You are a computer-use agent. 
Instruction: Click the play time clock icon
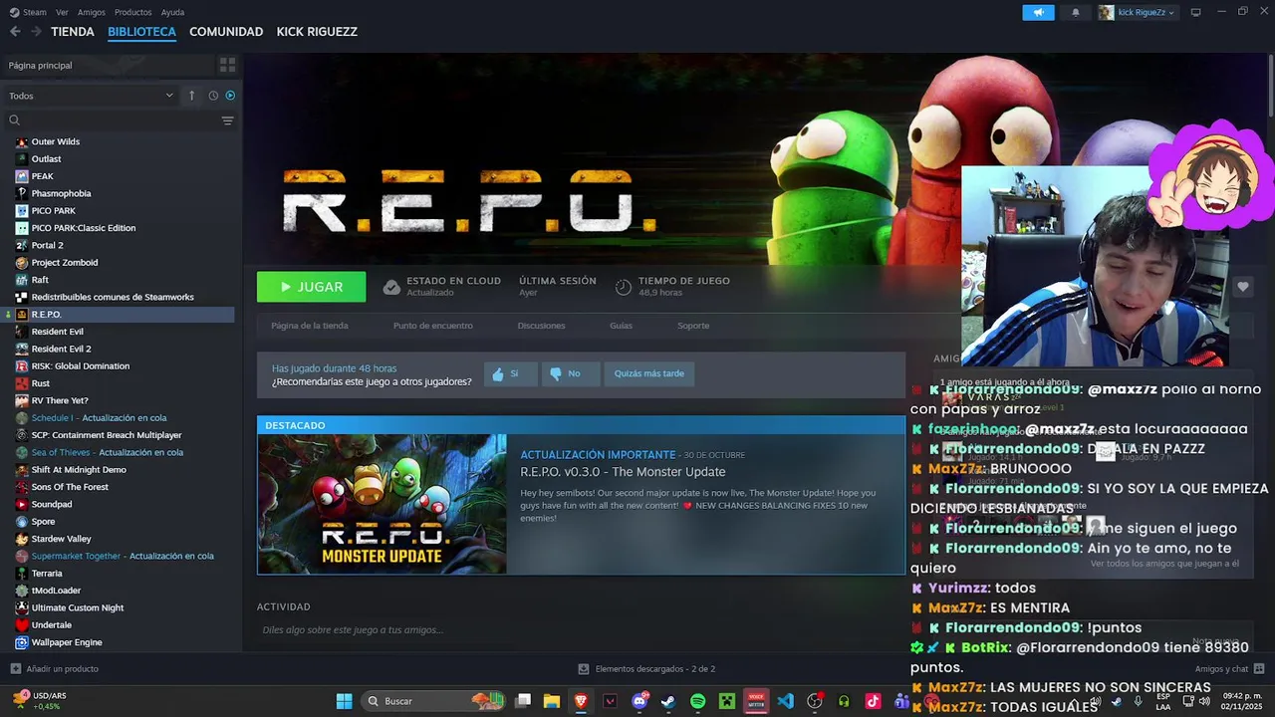click(624, 287)
